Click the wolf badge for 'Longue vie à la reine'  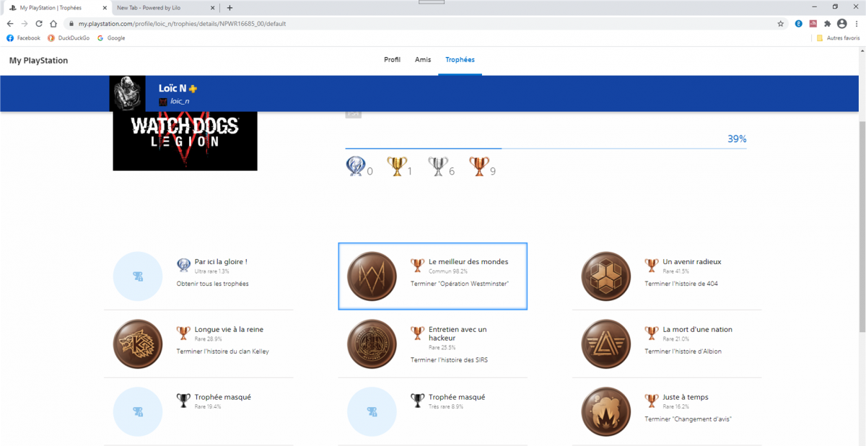[x=138, y=344]
